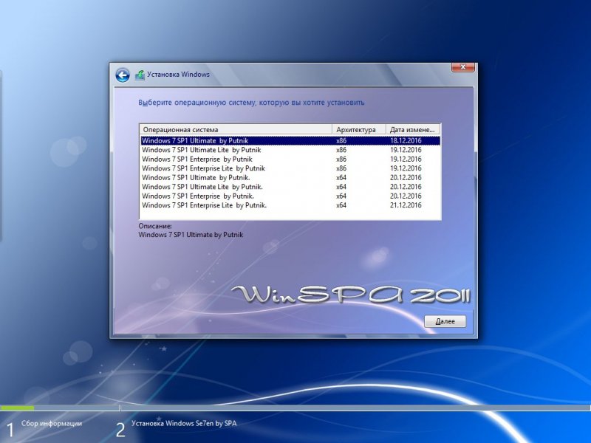
Task: Select Windows 7 SP1 Enterprise Lite by Putnik. x64
Action: click(290, 205)
